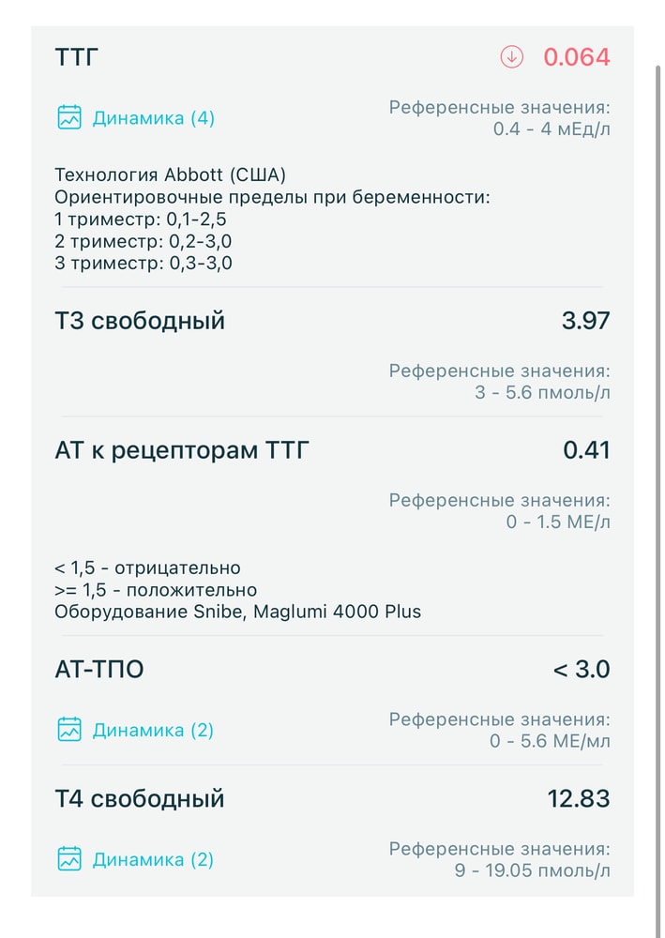Click the red downward arrow indicator near ТТГ
Screen dimensions: 665x938
(510, 56)
